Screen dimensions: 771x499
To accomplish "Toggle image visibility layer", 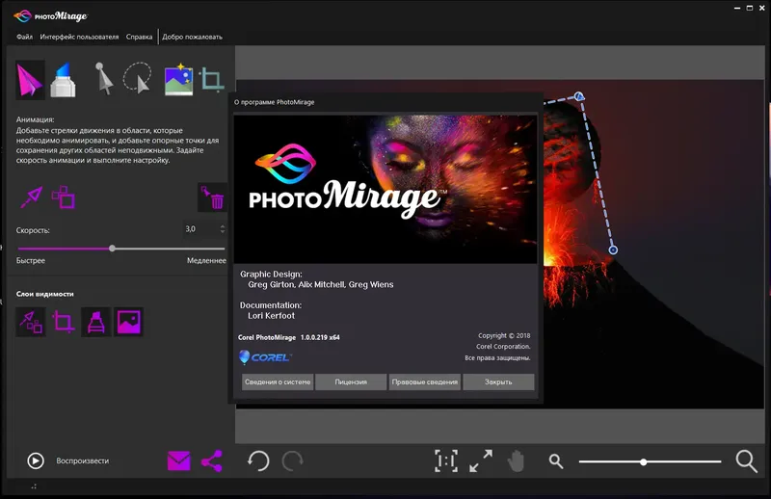I will (128, 322).
